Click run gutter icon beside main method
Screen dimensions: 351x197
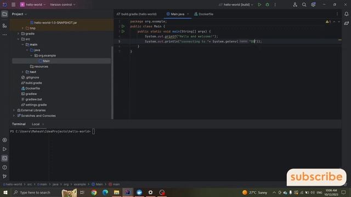click(123, 32)
